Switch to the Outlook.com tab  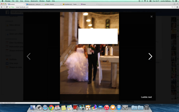[x=35, y=4]
